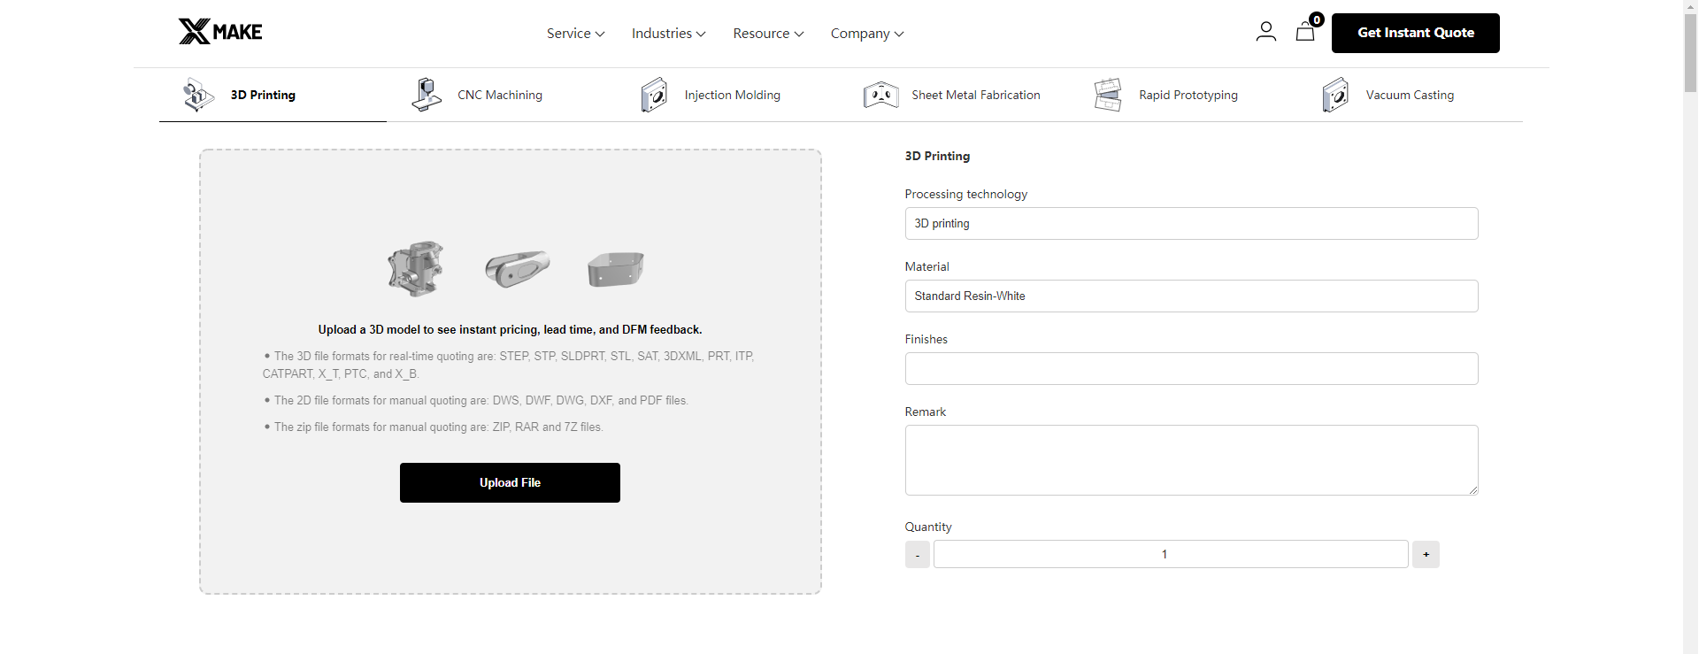This screenshot has width=1699, height=654.
Task: Click the Rapid Prototyping tab icon
Action: pos(1108,95)
